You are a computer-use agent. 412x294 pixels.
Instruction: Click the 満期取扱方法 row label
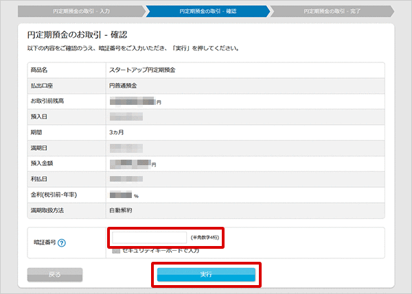tap(47, 210)
